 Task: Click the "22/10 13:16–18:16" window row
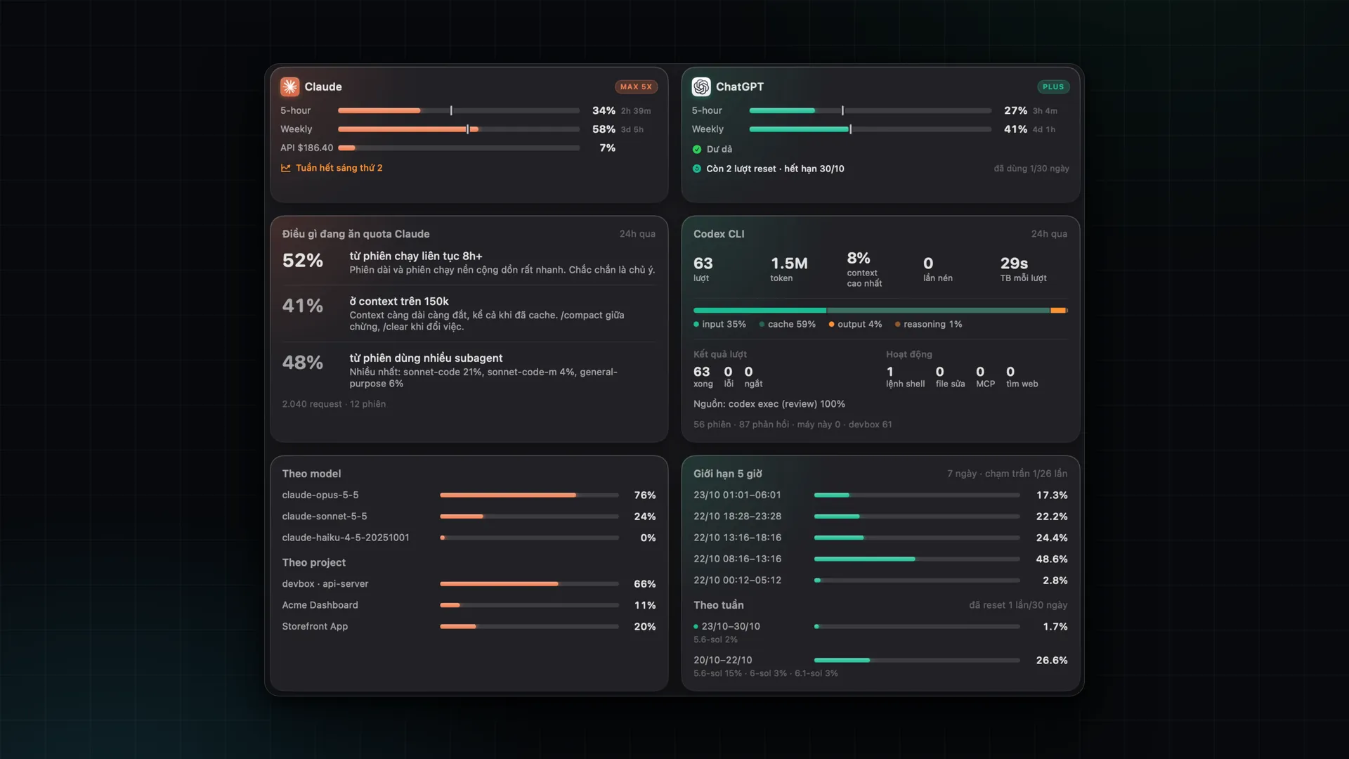coord(880,538)
